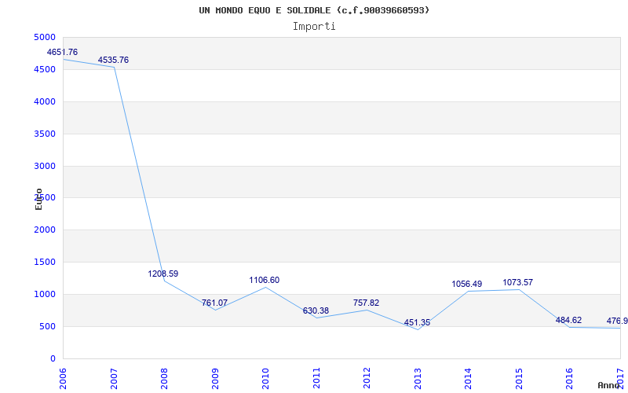Click the x-axis year 2011
This screenshot has height=393, width=628.
tap(316, 379)
